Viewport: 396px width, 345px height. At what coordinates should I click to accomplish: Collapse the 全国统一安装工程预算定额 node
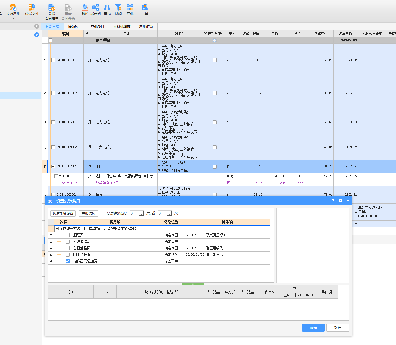click(x=57, y=229)
